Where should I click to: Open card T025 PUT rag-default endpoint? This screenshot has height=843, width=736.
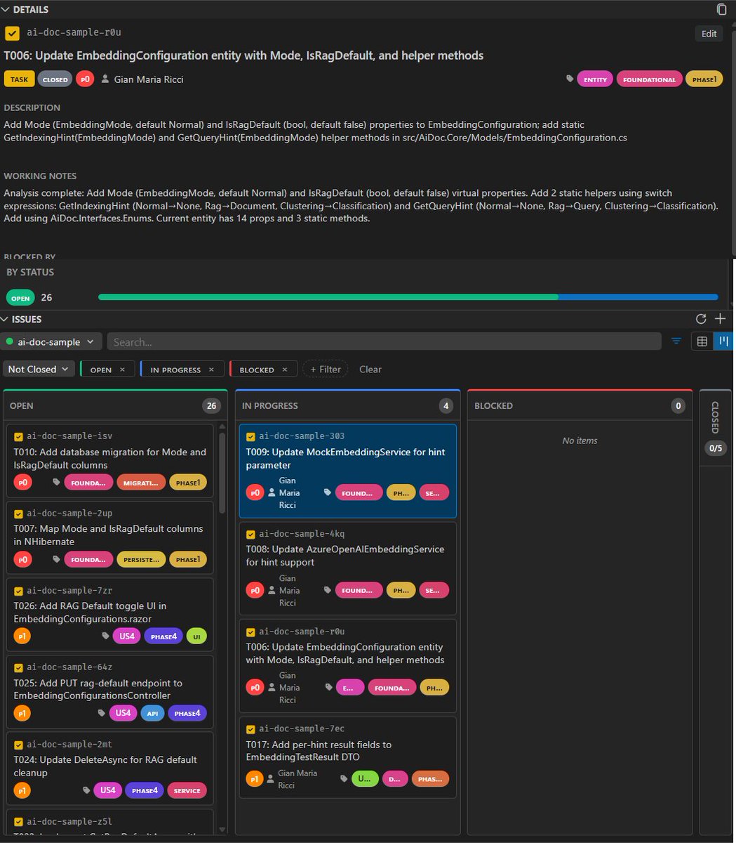click(x=110, y=691)
